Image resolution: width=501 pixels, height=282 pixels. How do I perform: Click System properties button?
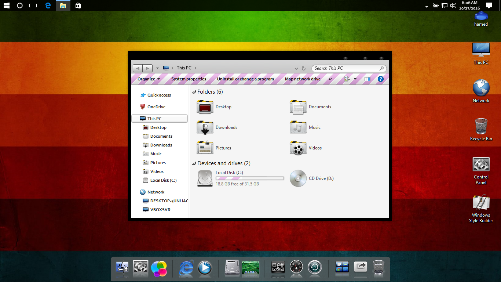189,79
